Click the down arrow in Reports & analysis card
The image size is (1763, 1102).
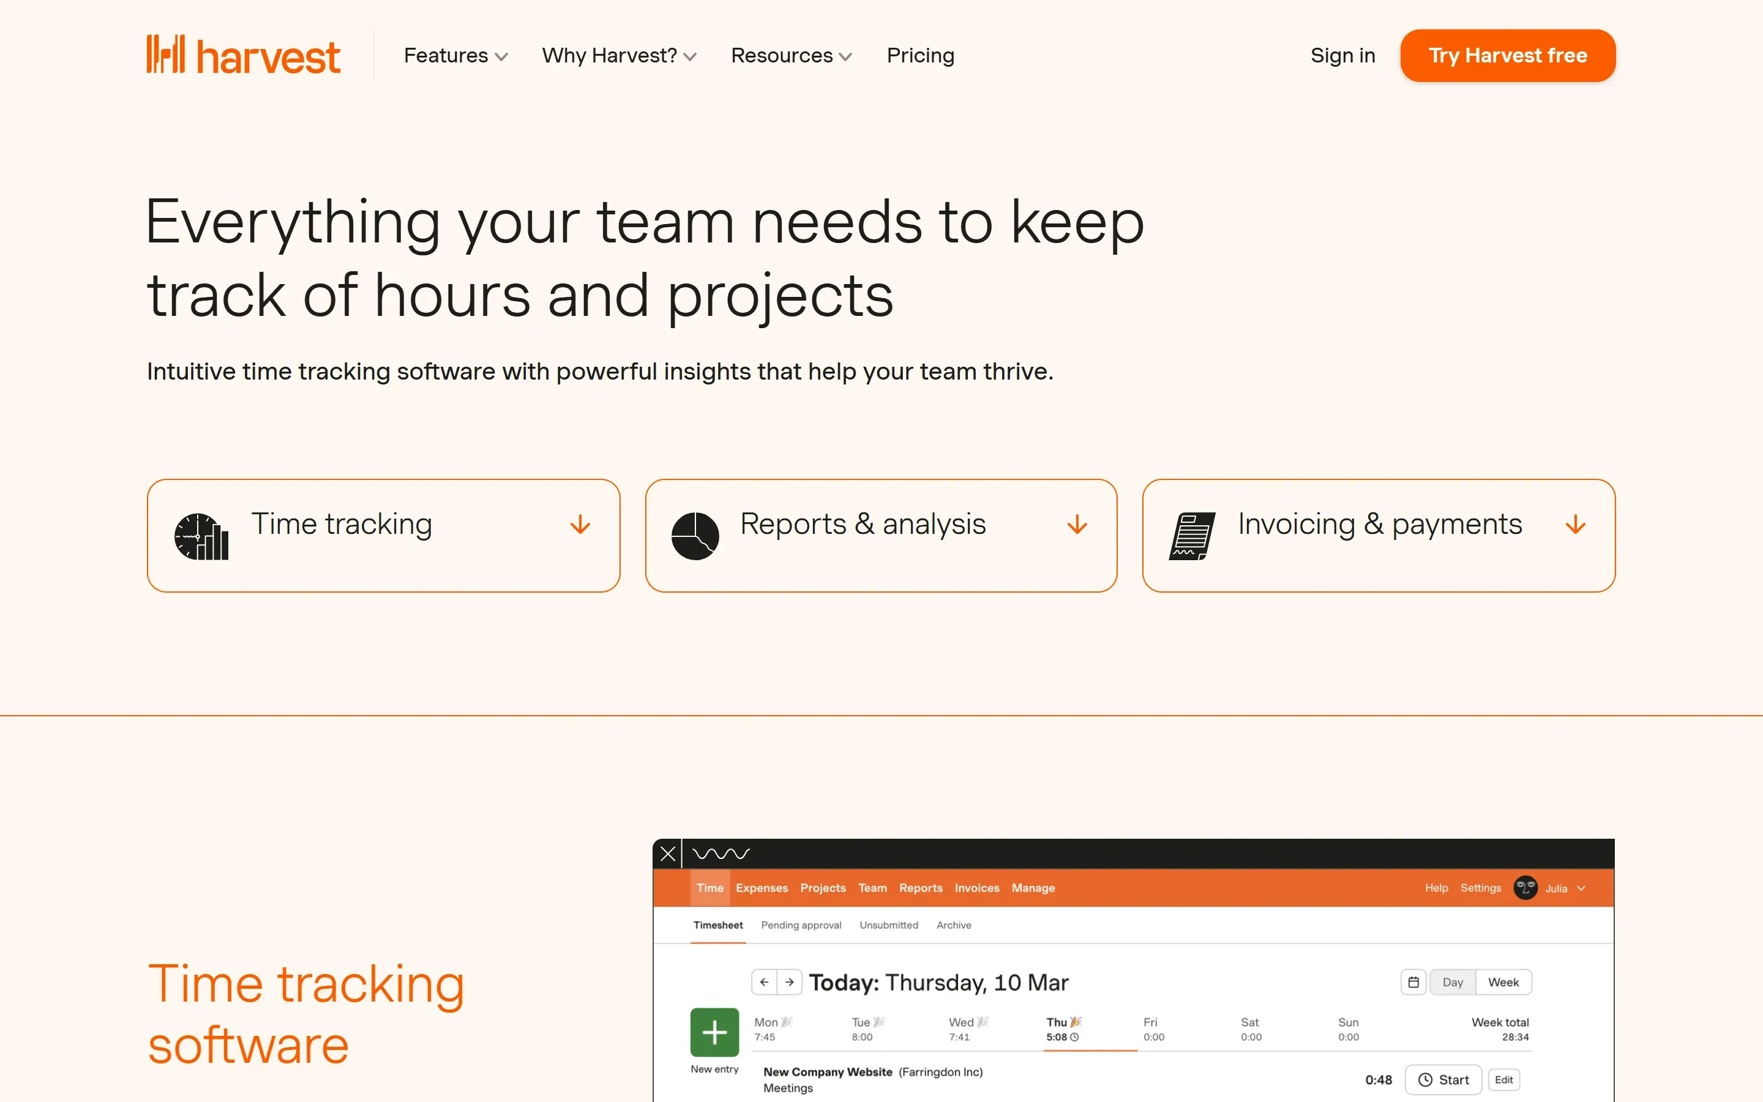pos(1077,525)
